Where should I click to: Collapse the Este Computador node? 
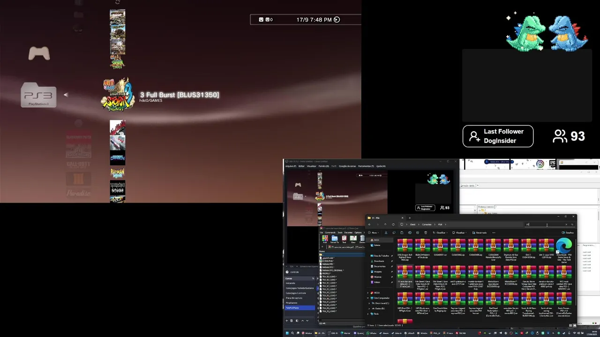(x=368, y=298)
